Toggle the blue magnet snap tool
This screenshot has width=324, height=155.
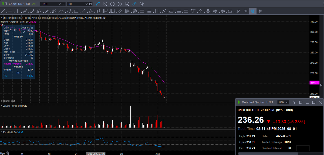coord(253,11)
